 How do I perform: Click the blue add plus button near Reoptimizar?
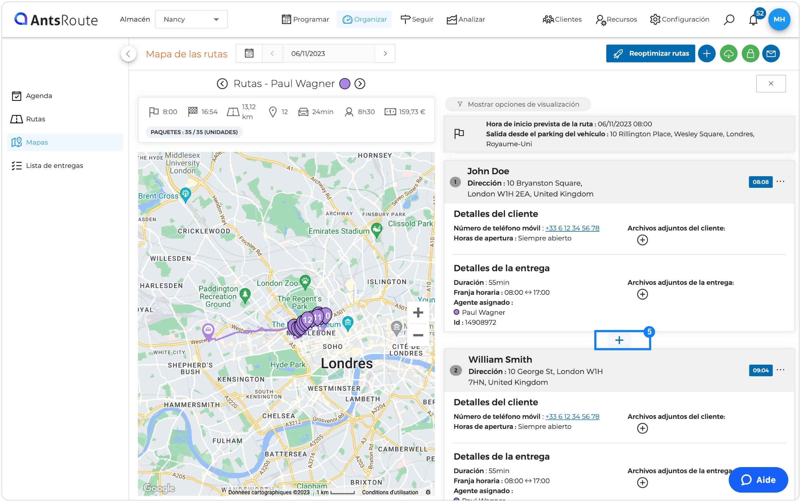(x=706, y=54)
